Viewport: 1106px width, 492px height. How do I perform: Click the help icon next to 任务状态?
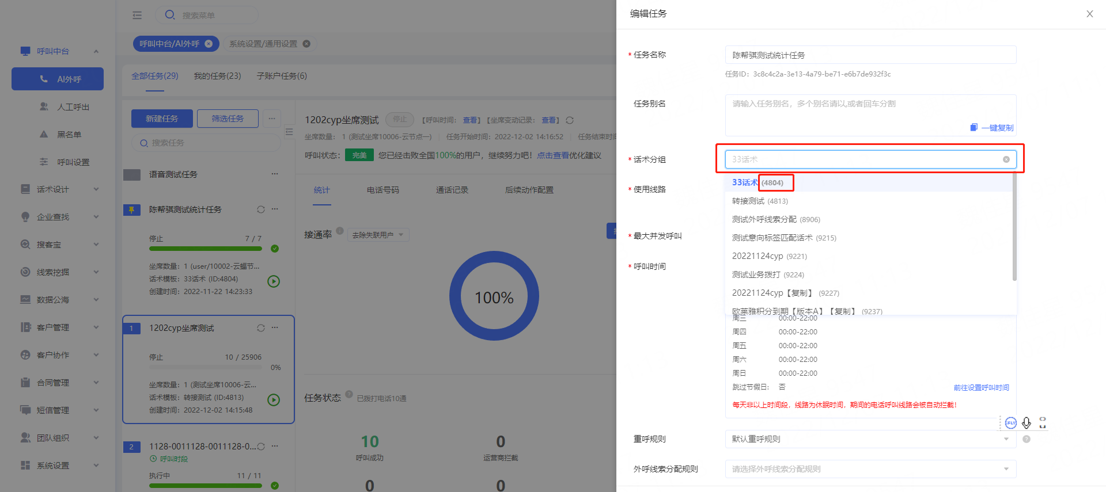349,394
